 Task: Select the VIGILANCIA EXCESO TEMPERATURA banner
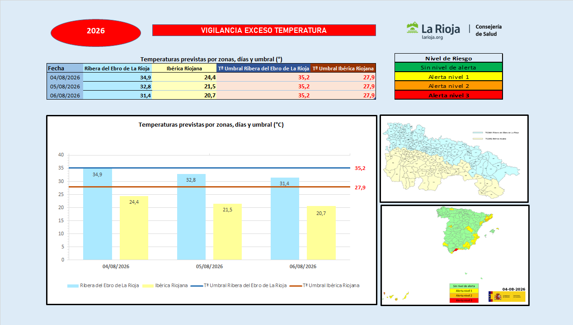(264, 30)
